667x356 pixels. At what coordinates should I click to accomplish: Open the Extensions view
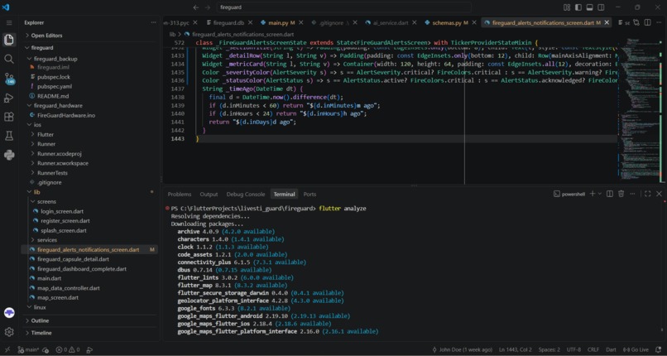click(9, 117)
